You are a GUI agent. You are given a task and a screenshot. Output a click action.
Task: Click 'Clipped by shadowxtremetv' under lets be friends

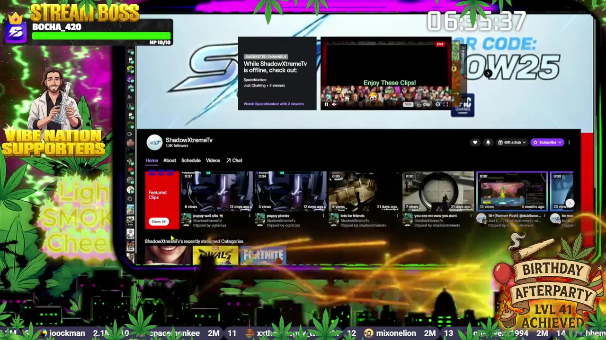[363, 225]
